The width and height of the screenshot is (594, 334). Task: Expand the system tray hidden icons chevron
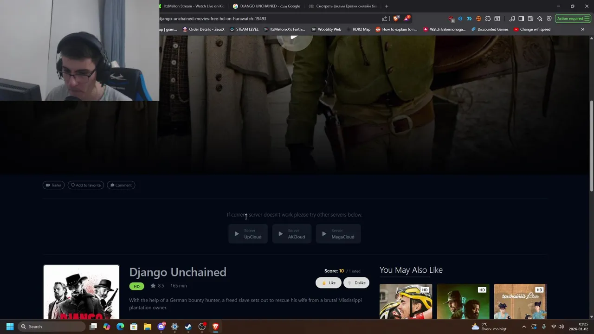pyautogui.click(x=524, y=327)
